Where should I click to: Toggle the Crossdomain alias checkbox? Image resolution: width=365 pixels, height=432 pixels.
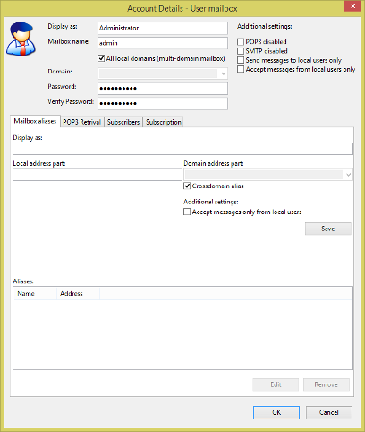[187, 186]
